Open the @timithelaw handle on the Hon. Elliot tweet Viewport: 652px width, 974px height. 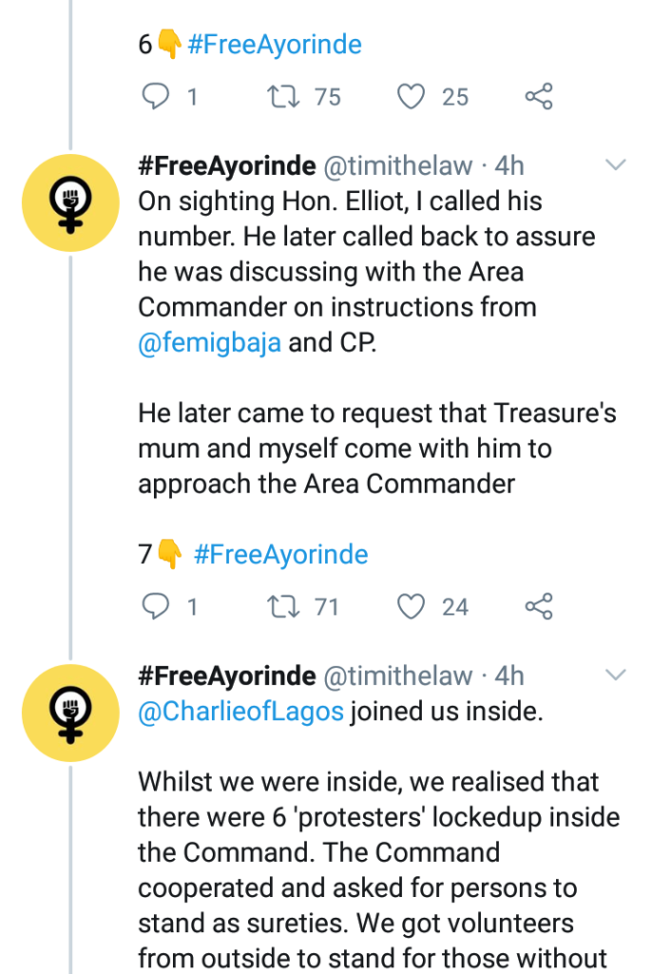click(398, 166)
